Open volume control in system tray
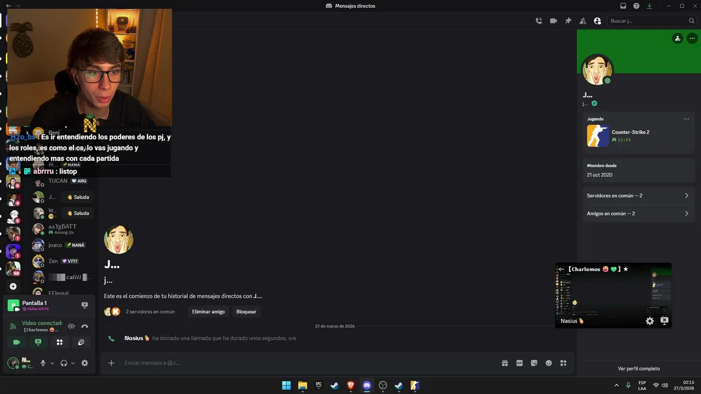The image size is (701, 394). 665,385
